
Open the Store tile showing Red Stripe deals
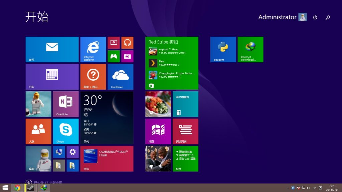[x=172, y=63]
